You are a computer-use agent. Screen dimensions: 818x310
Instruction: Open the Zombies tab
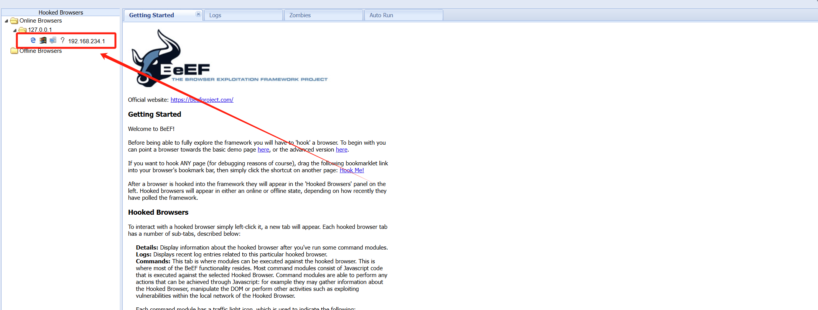tap(323, 15)
